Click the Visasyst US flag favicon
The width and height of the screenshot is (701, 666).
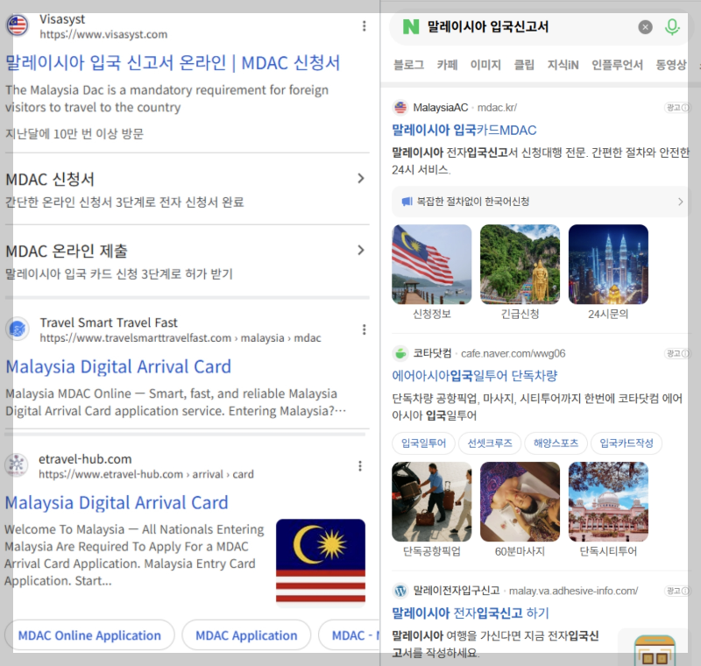pos(18,25)
